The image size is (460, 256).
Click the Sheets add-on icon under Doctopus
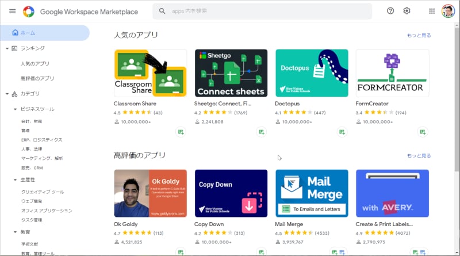point(342,132)
